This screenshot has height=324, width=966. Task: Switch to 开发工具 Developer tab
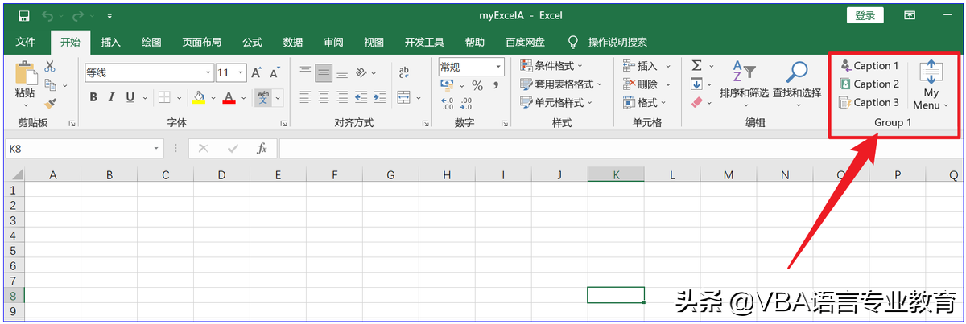click(x=424, y=42)
